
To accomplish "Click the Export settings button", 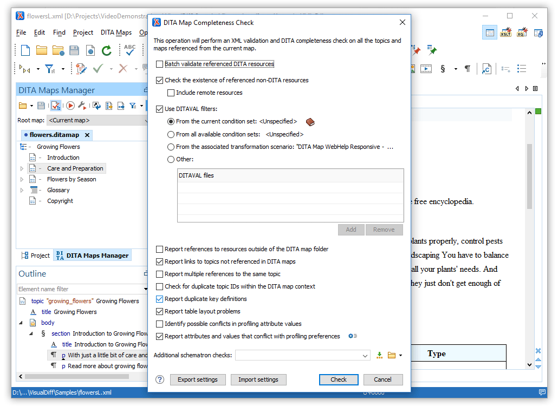I will (198, 379).
